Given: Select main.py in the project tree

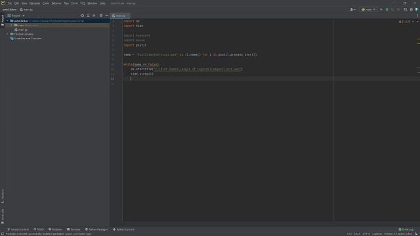Looking at the screenshot, I should click(x=22, y=29).
